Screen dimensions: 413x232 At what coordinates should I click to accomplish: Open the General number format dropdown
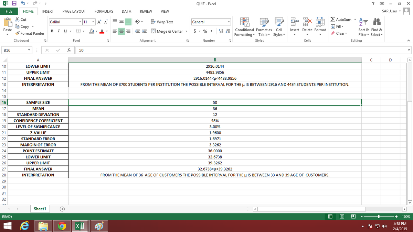[228, 22]
